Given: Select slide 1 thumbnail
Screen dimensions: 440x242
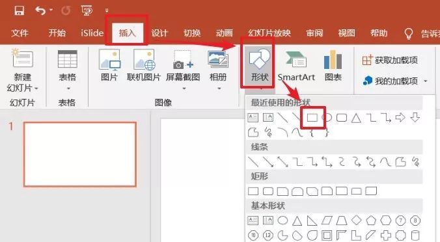Looking at the screenshot, I should [x=80, y=154].
